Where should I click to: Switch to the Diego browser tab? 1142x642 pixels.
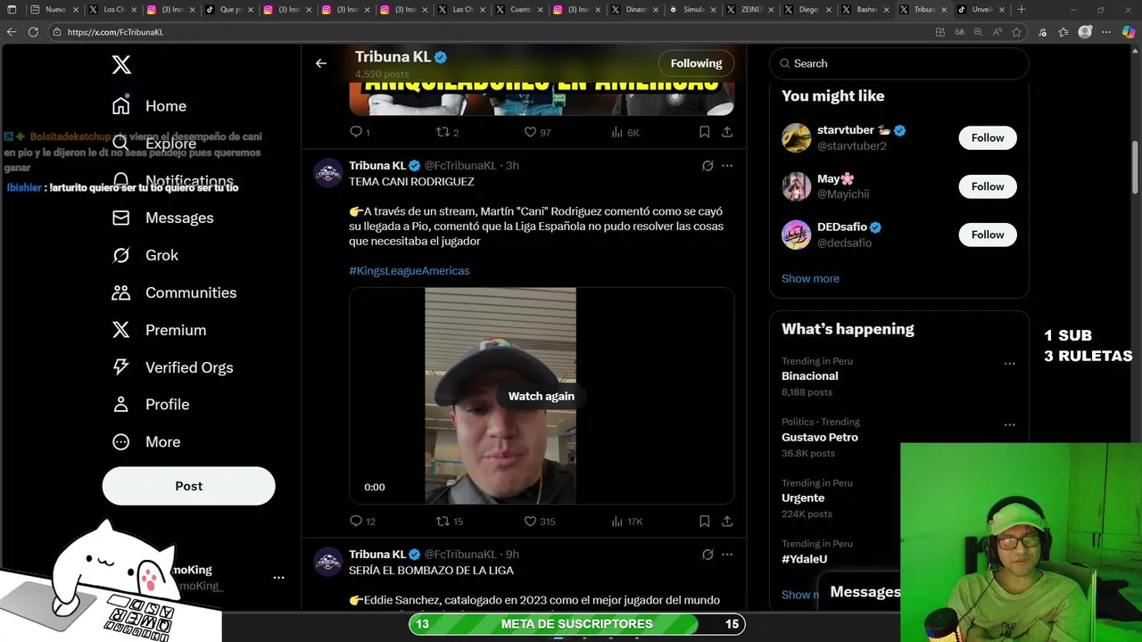coord(807,9)
